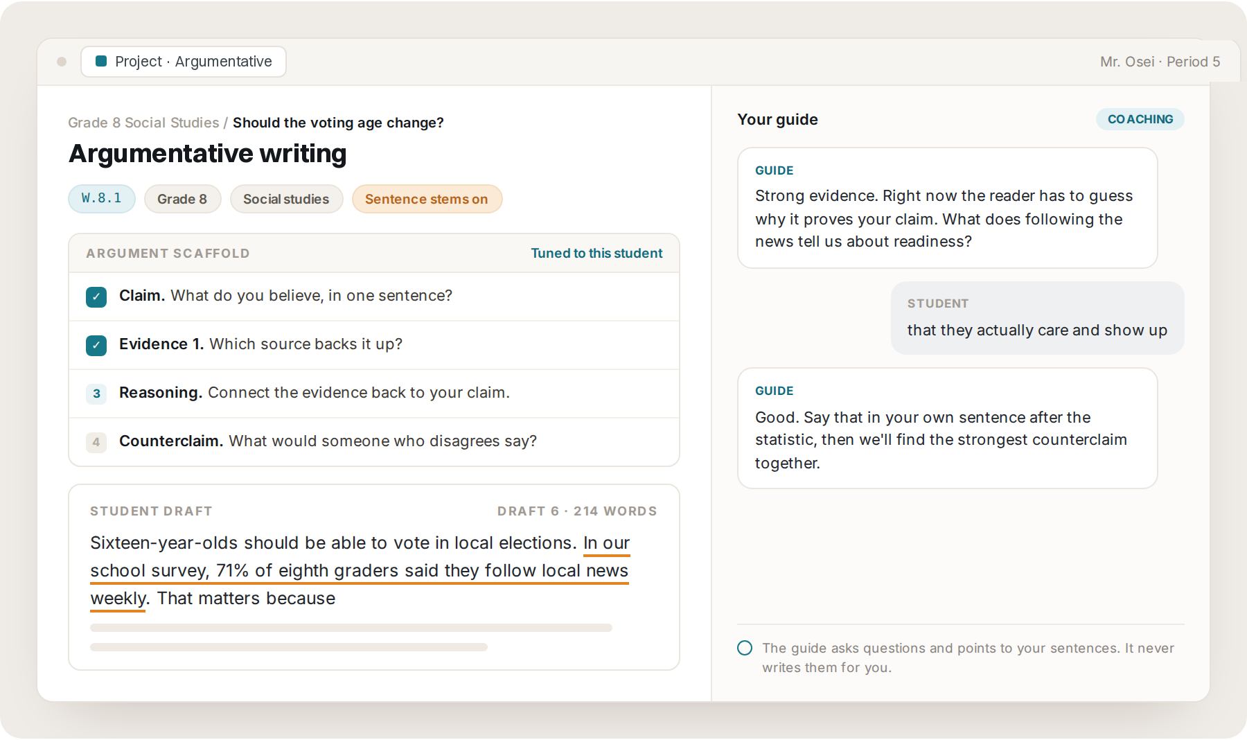Click the student reply 'that they actually care'
Screen dimensions: 1247x740
click(1037, 318)
